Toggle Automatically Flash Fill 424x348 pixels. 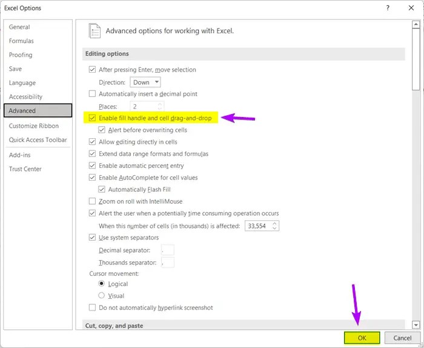point(102,189)
